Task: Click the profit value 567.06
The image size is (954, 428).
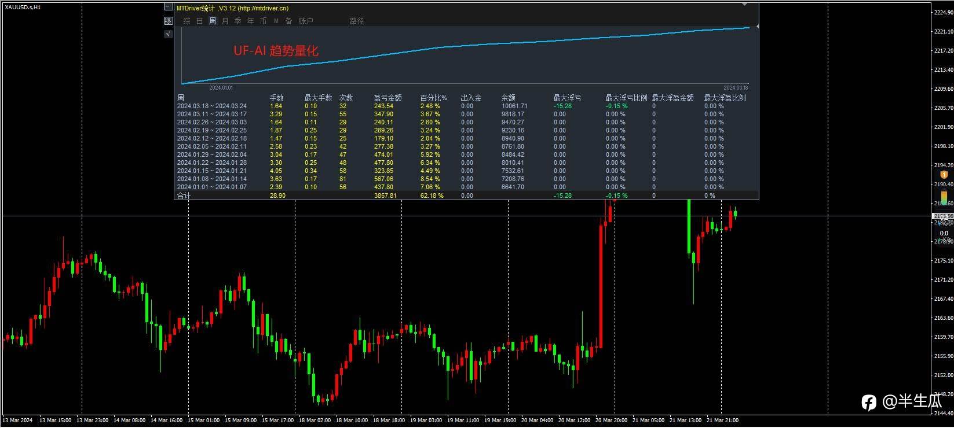Action: click(383, 179)
